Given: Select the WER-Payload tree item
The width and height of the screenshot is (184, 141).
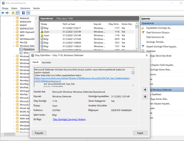Looking at the screenshot, I should click(27, 32).
